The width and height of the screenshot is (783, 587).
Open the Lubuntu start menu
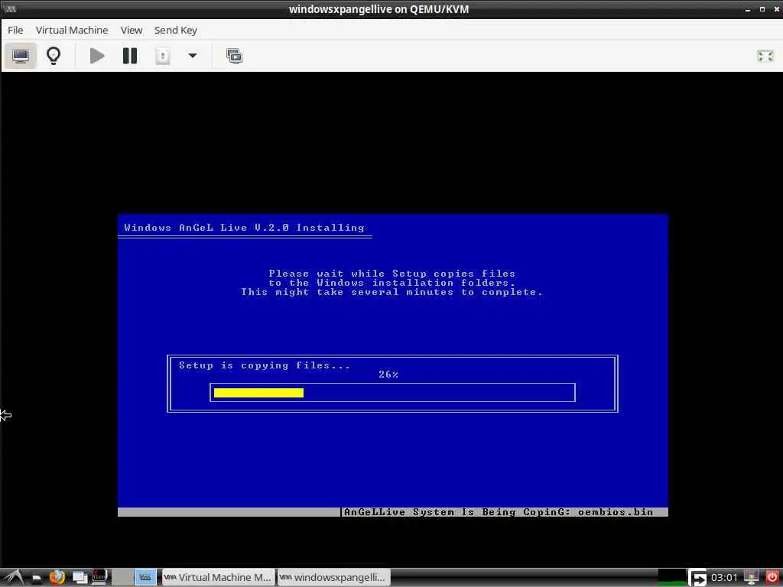pyautogui.click(x=13, y=578)
